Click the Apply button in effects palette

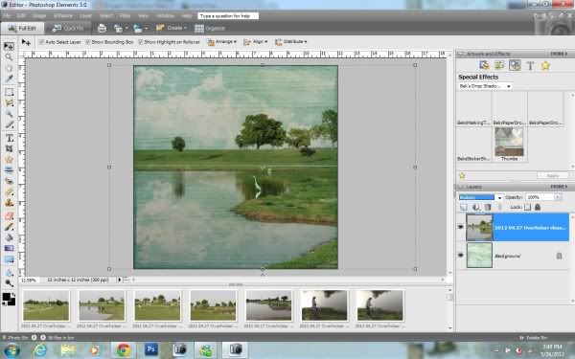[553, 176]
